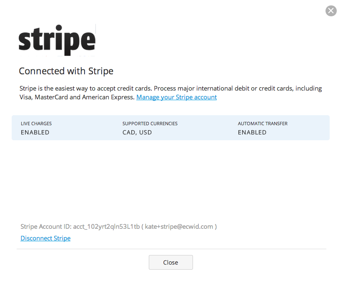Select the Connected with Stripe heading
This screenshot has width=343, height=283.
tap(66, 71)
